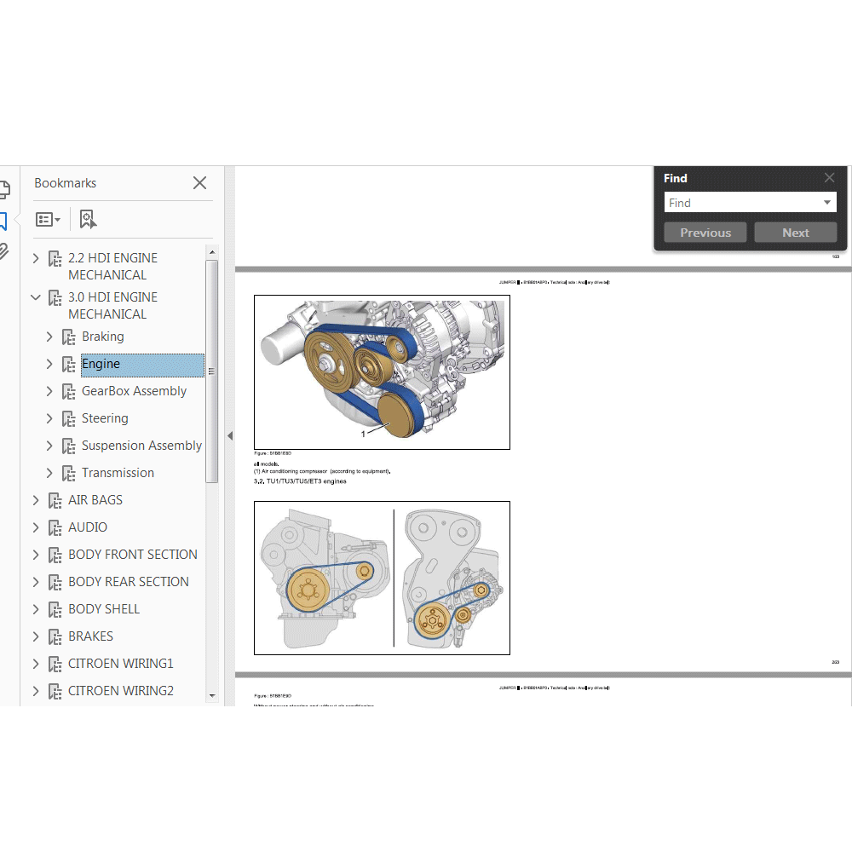Expand the Suspension Assembly bookmark
Screen dimensions: 852x852
(49, 446)
